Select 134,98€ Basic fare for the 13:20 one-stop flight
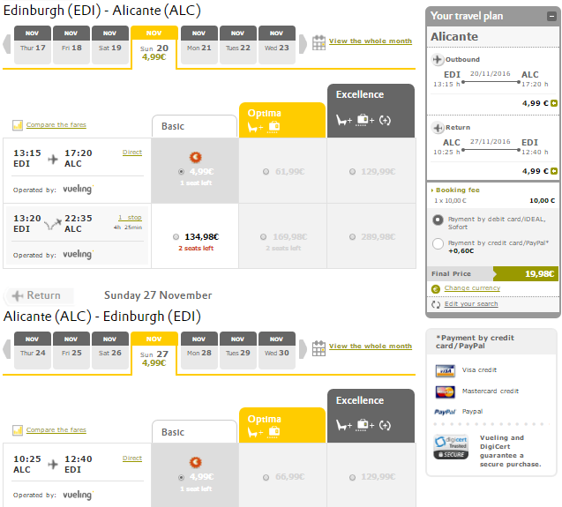 click(x=176, y=237)
